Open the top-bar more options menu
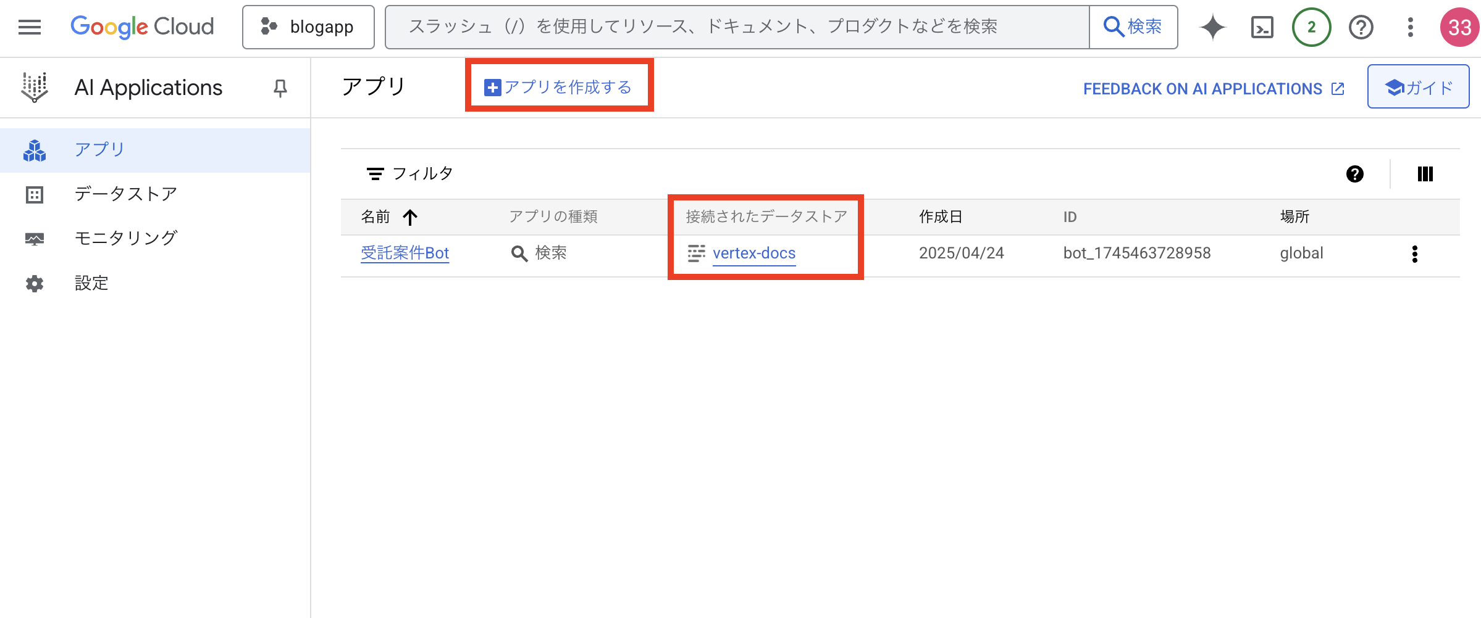1481x618 pixels. click(1410, 27)
